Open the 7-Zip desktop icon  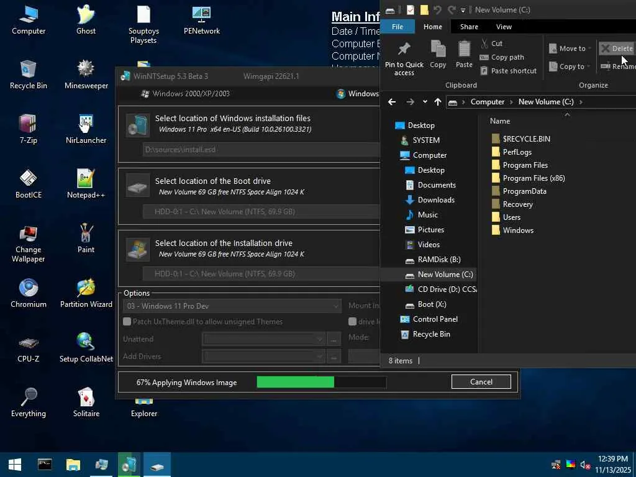coord(29,130)
